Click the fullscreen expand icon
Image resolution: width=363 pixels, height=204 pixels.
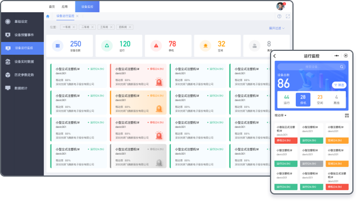[x=287, y=16]
